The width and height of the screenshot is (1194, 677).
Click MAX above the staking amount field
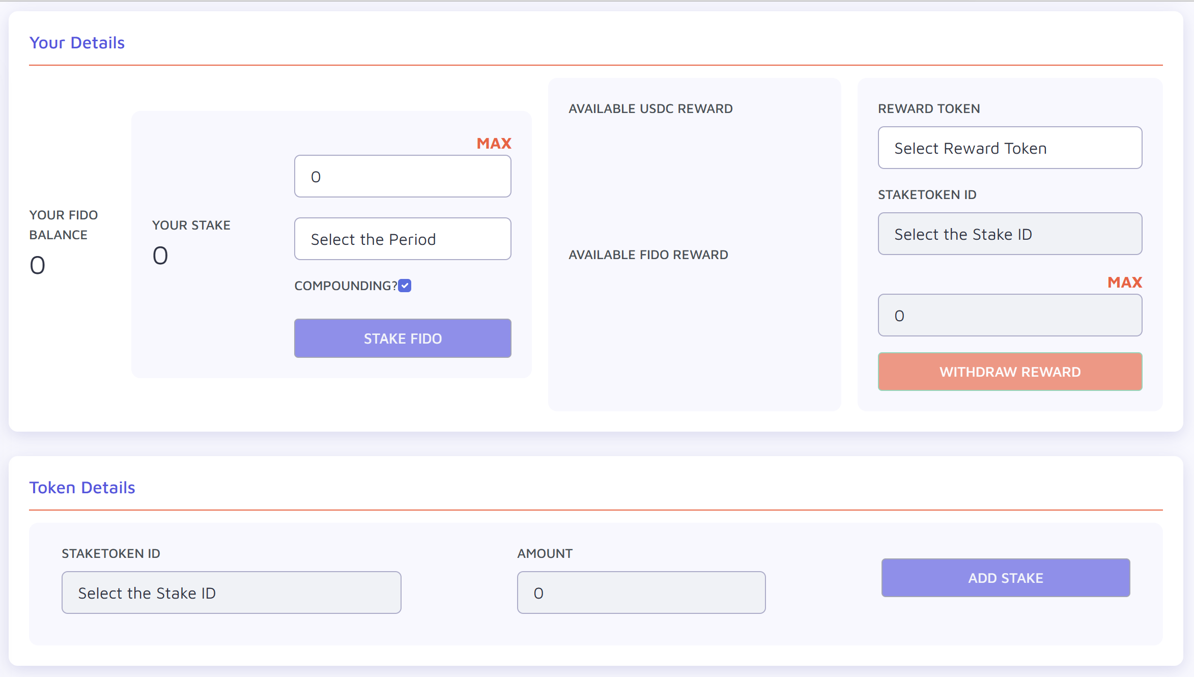point(493,143)
